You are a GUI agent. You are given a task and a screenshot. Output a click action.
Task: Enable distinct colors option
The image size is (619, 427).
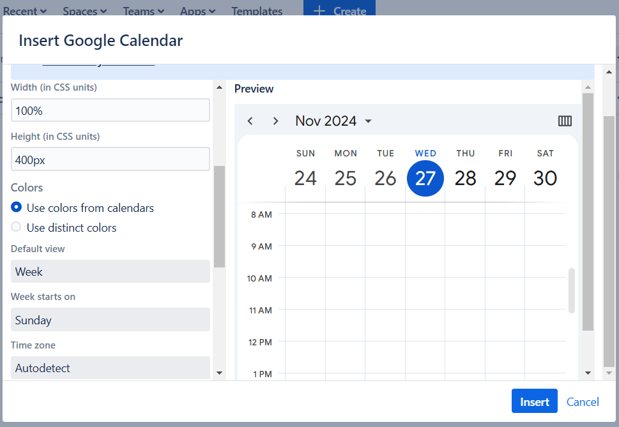point(15,227)
